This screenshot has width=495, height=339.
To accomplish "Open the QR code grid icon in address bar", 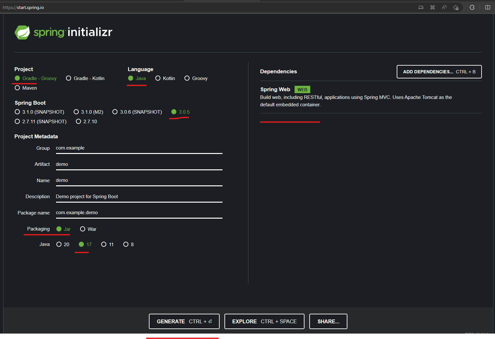I will (x=433, y=7).
